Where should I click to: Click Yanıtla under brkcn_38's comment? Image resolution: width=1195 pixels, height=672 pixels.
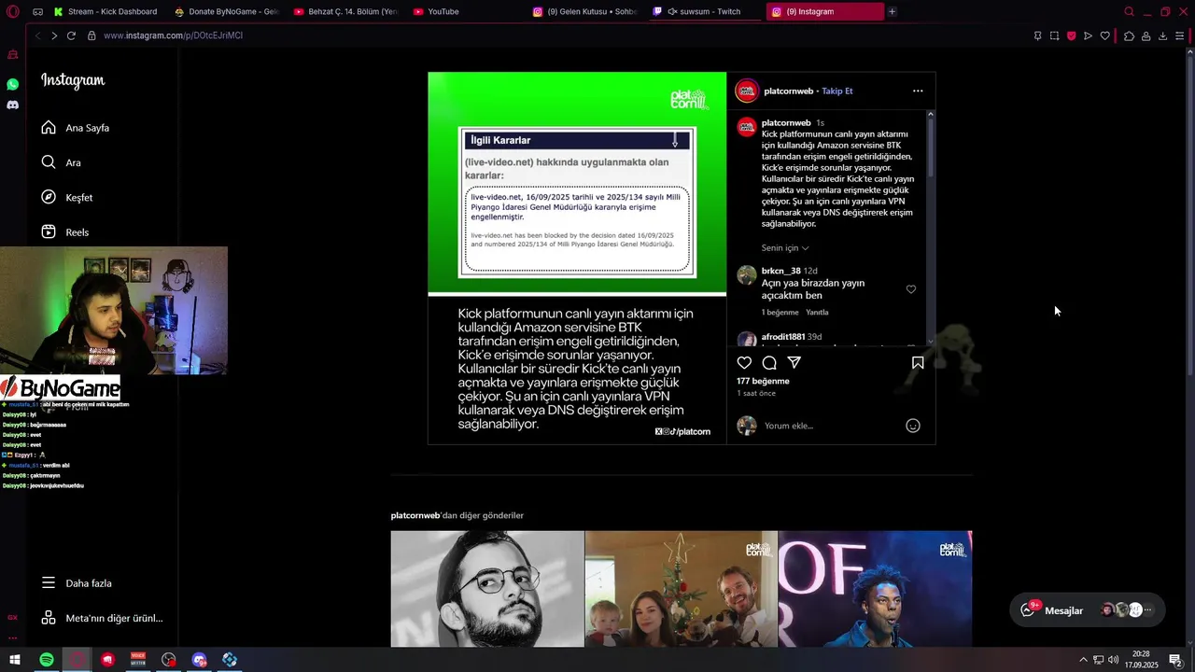(x=817, y=312)
